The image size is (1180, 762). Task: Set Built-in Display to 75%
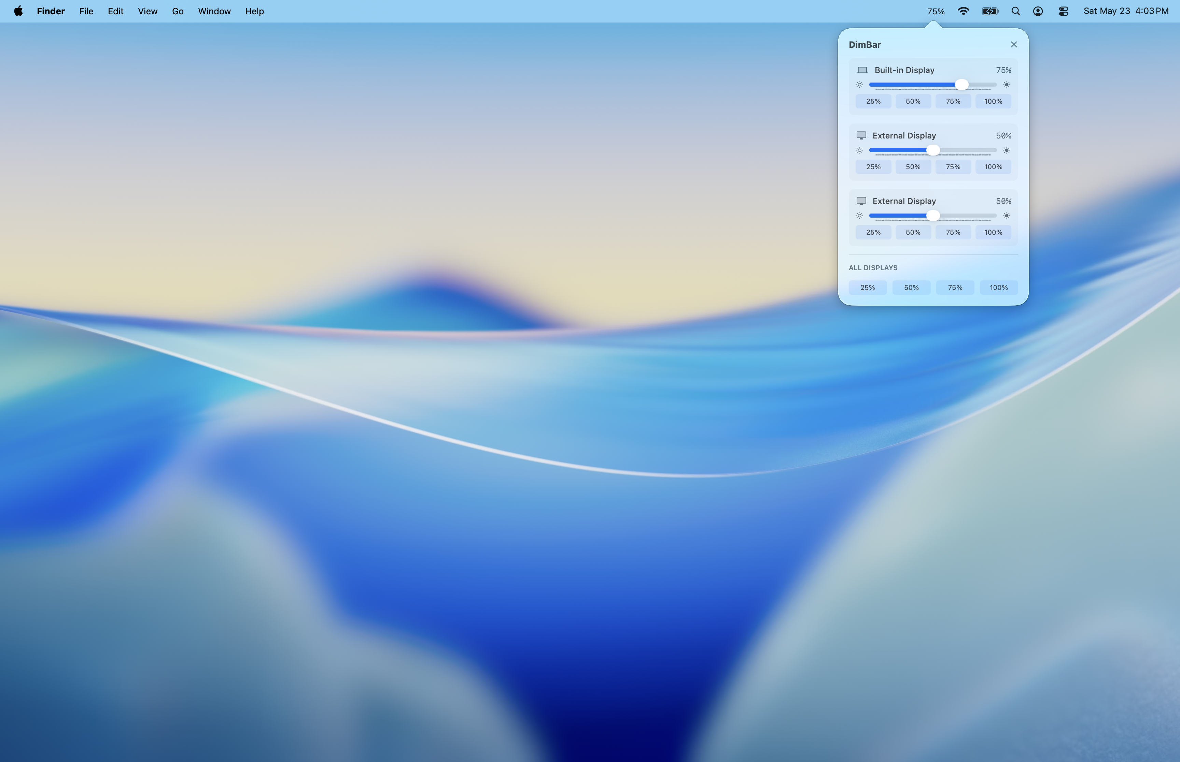click(x=953, y=101)
